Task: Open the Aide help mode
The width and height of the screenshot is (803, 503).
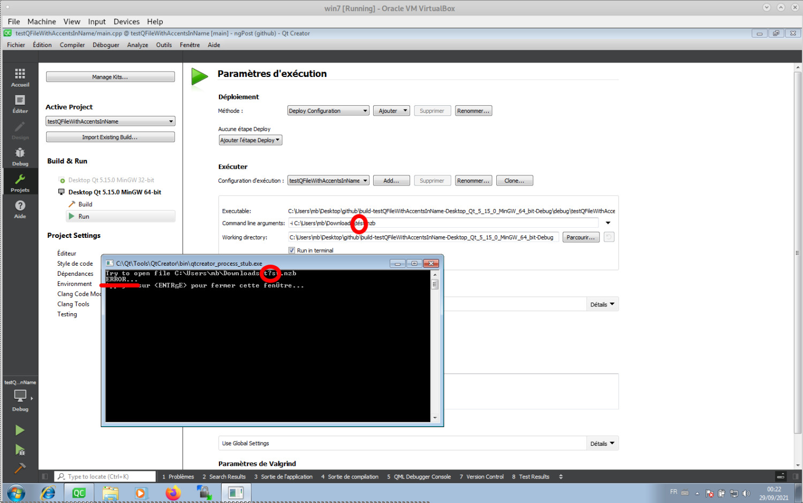Action: pyautogui.click(x=20, y=209)
